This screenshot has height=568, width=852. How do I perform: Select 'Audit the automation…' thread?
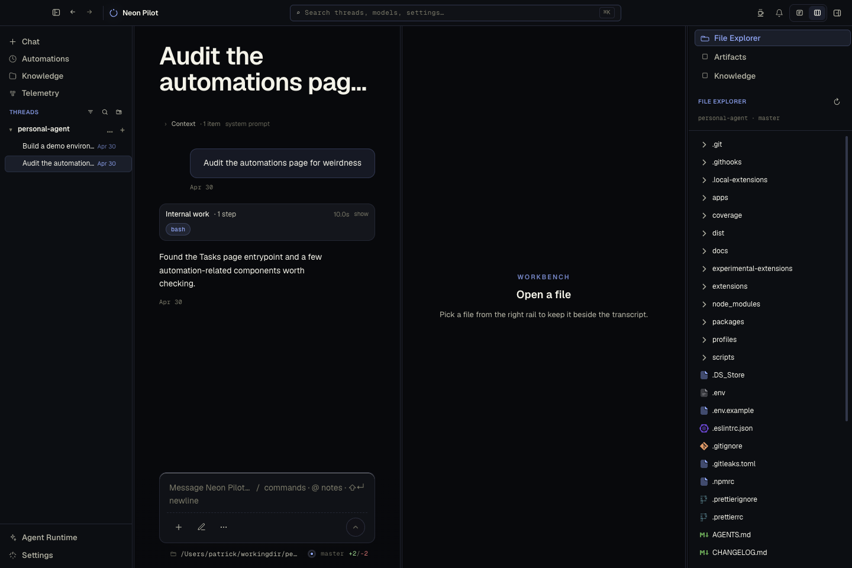pyautogui.click(x=68, y=163)
